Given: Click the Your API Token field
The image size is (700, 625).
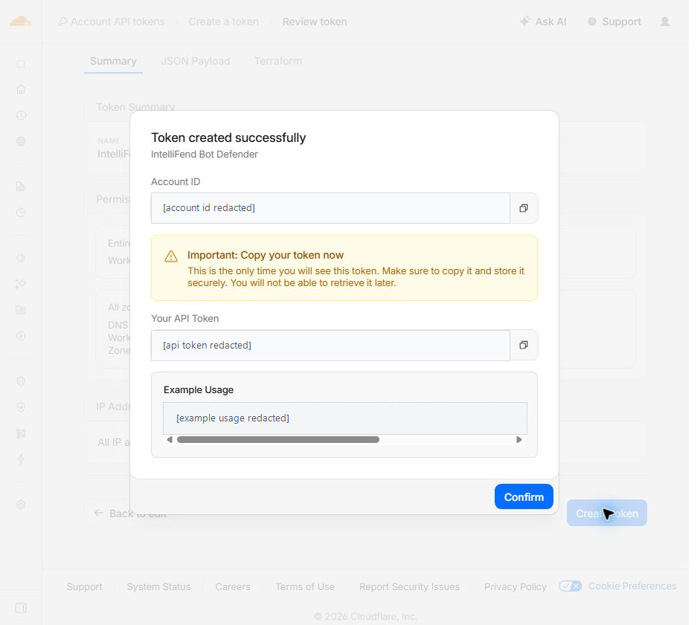Looking at the screenshot, I should [x=330, y=346].
